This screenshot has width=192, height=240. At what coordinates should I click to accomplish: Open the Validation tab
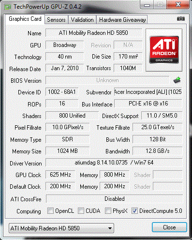(82, 20)
